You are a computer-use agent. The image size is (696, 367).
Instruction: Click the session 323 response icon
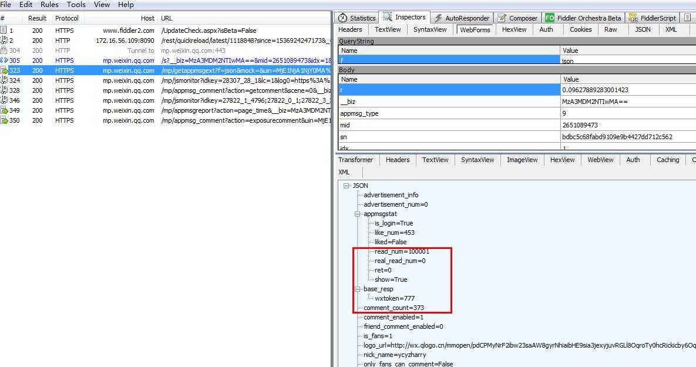click(4, 70)
